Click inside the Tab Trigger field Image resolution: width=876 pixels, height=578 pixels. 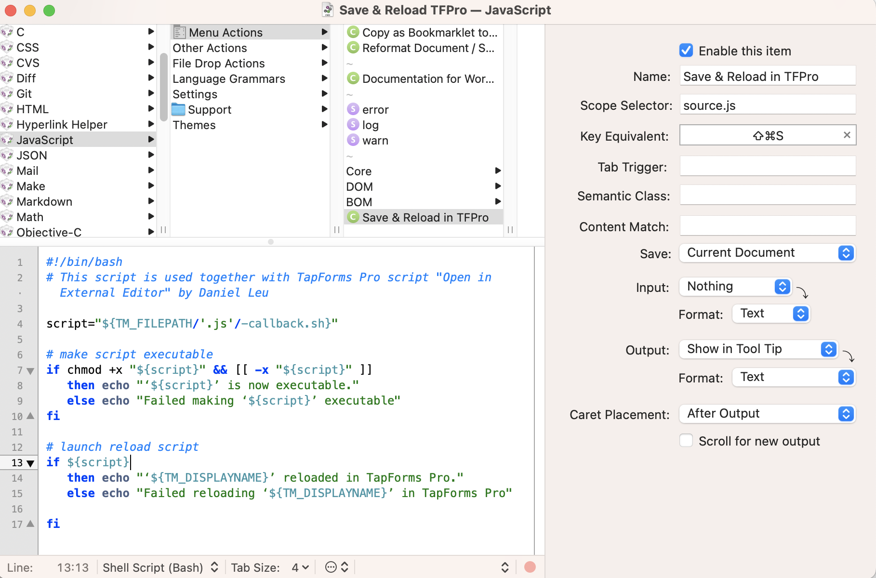(x=767, y=166)
